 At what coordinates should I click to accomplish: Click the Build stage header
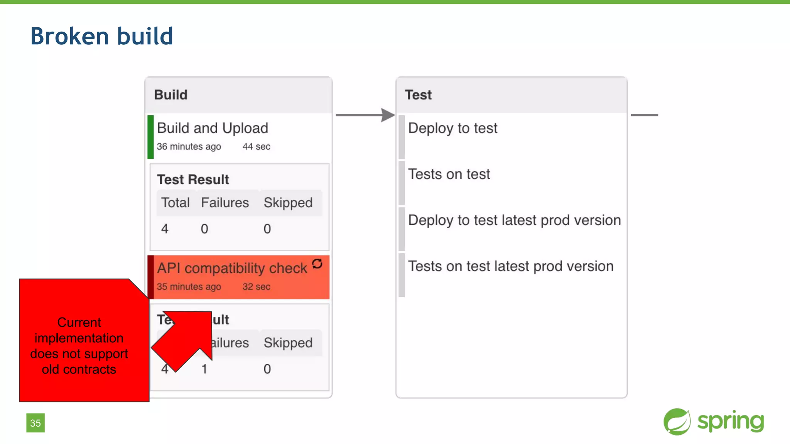click(x=171, y=95)
